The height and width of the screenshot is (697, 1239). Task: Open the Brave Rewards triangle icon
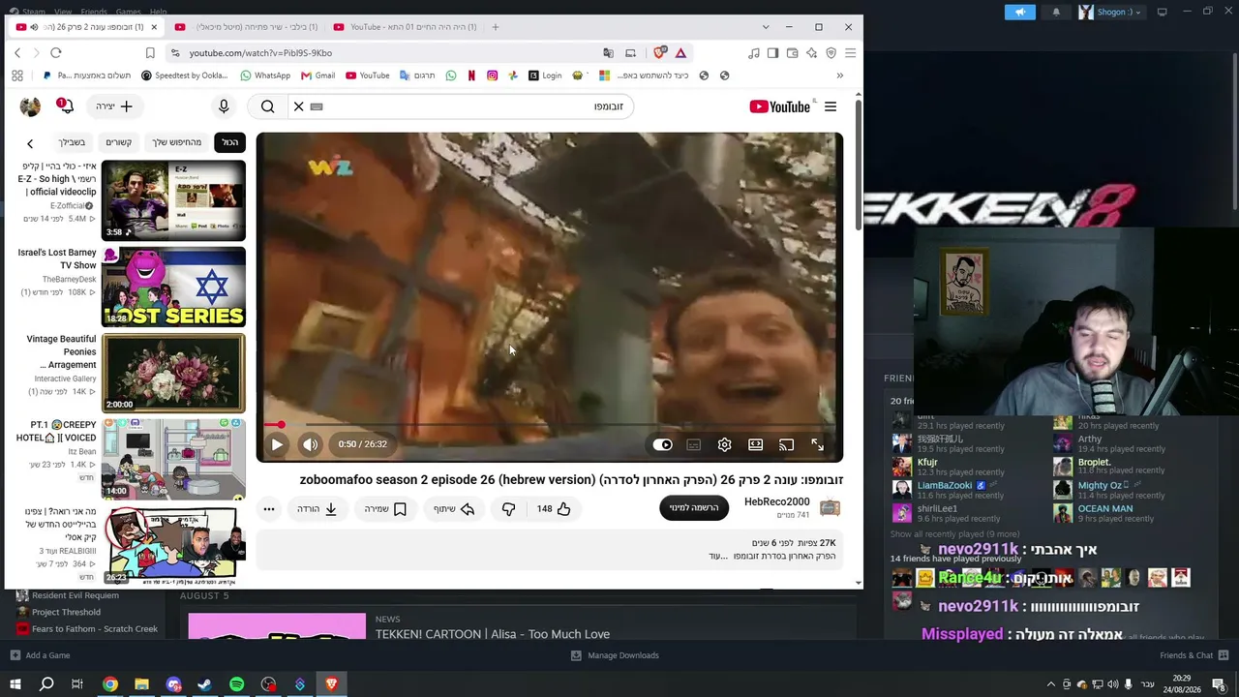(x=680, y=53)
